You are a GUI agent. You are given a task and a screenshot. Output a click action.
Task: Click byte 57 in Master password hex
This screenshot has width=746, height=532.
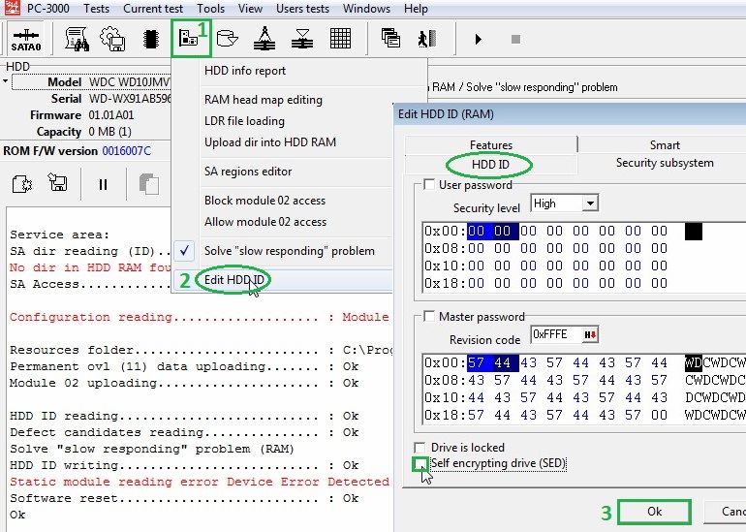coord(476,363)
